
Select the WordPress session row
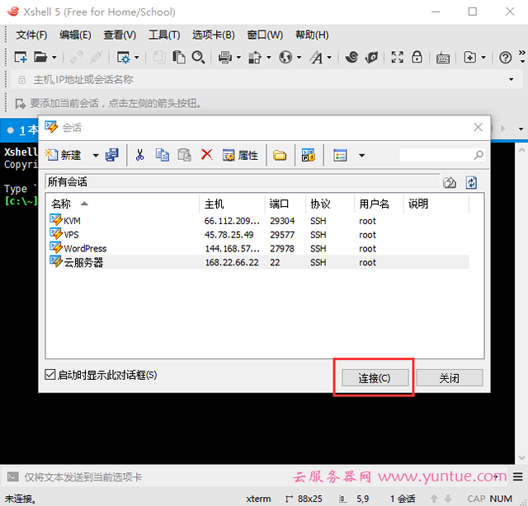click(x=85, y=248)
